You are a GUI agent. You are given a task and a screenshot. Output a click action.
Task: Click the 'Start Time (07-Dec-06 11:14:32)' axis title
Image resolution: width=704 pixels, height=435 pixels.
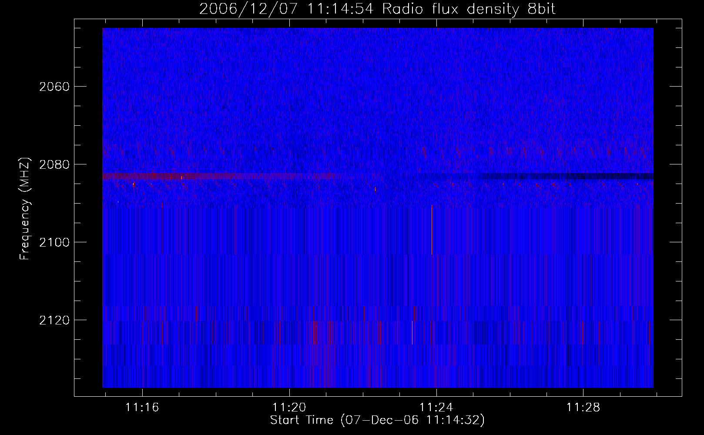point(377,420)
